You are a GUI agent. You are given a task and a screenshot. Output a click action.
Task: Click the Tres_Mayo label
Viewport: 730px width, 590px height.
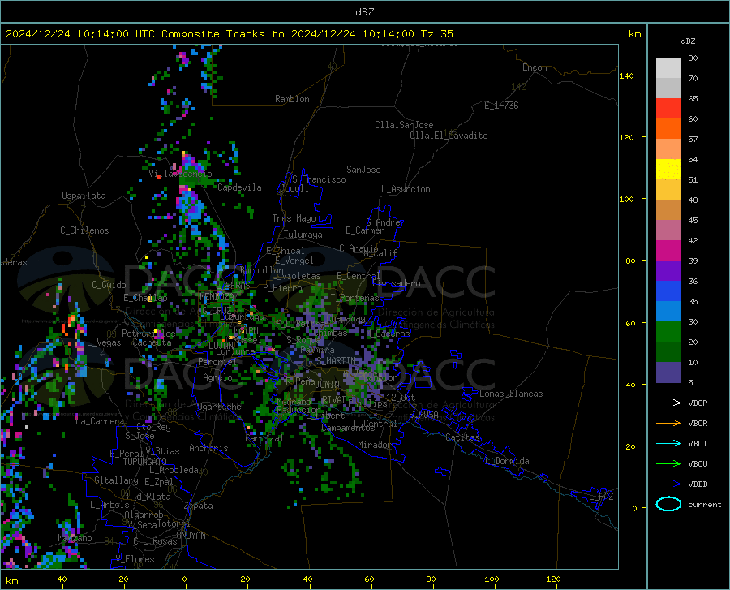point(294,218)
